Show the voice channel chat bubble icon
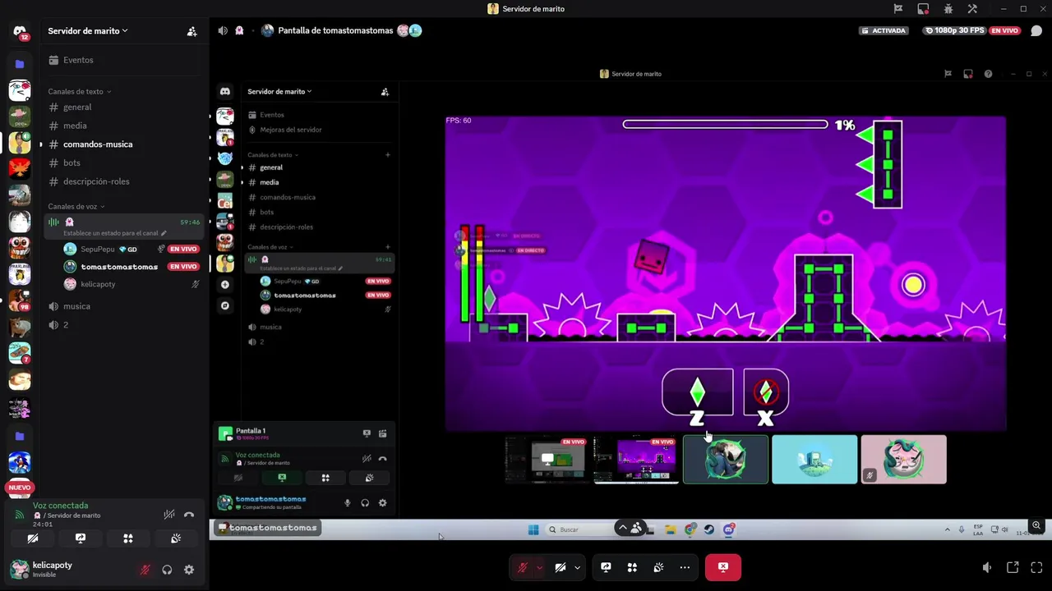Viewport: 1052px width, 591px height. [x=1036, y=30]
